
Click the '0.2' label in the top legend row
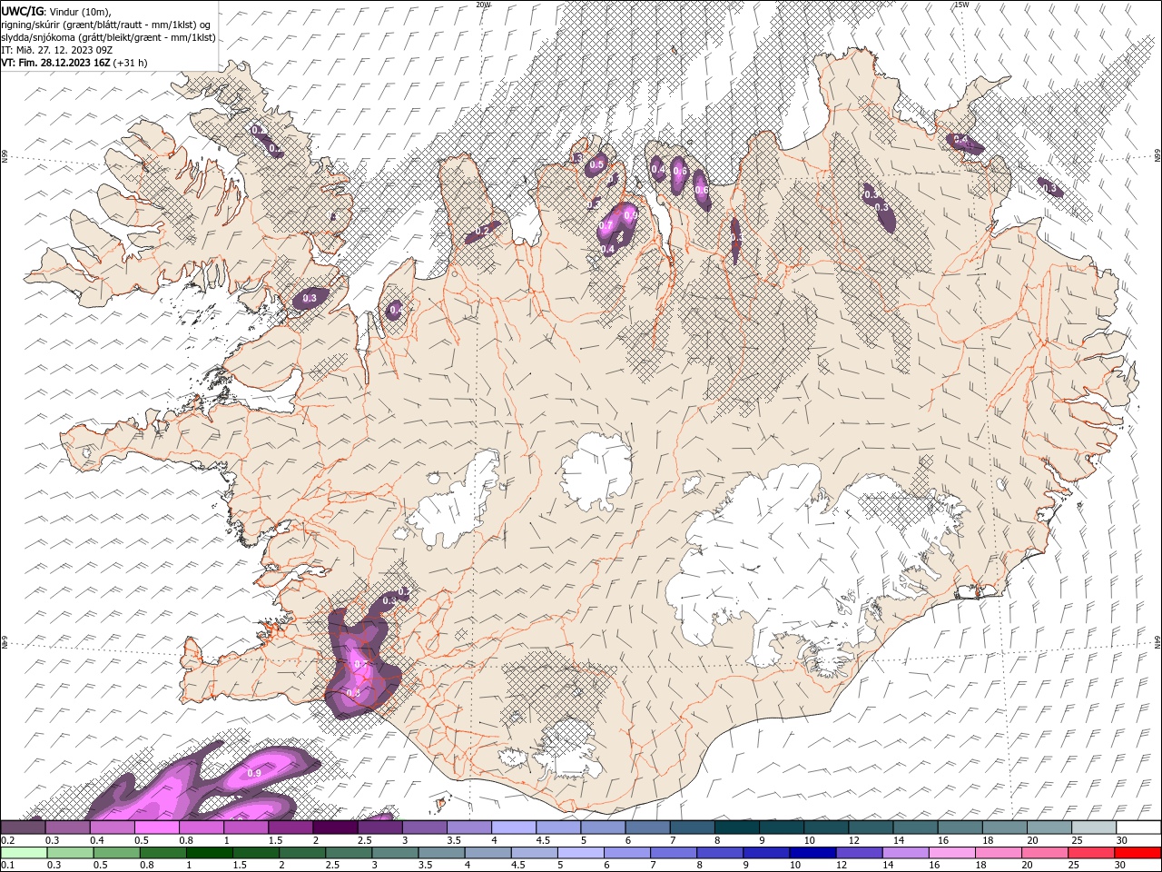(8, 840)
